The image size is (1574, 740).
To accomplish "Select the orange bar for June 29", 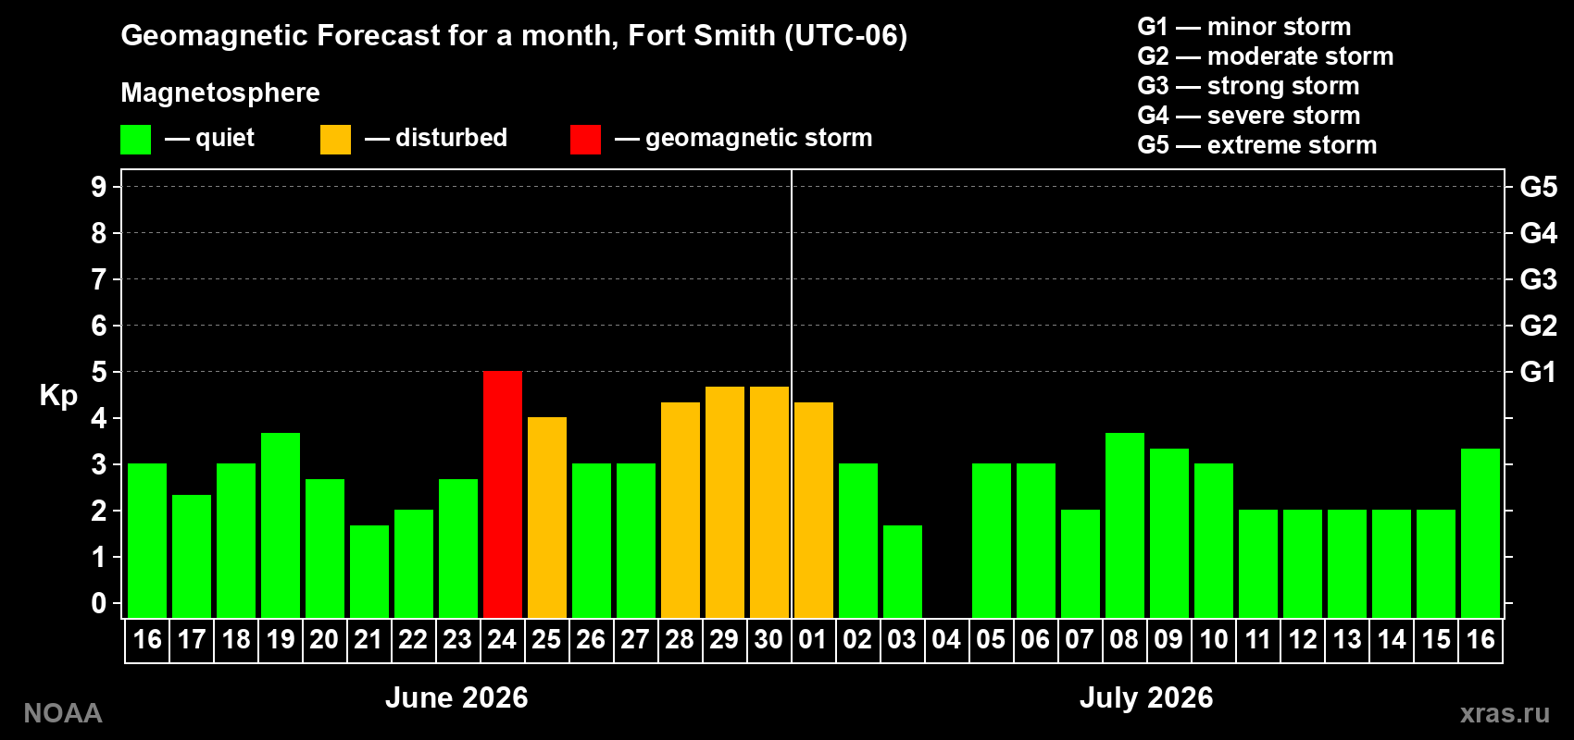I will point(725,502).
